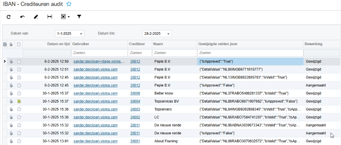Refresh the audit grid
Image resolution: width=341 pixels, height=145 pixels.
point(8,17)
